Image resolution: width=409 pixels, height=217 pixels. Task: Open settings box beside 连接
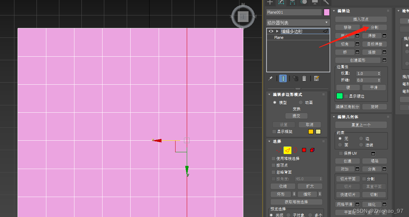[384, 52]
